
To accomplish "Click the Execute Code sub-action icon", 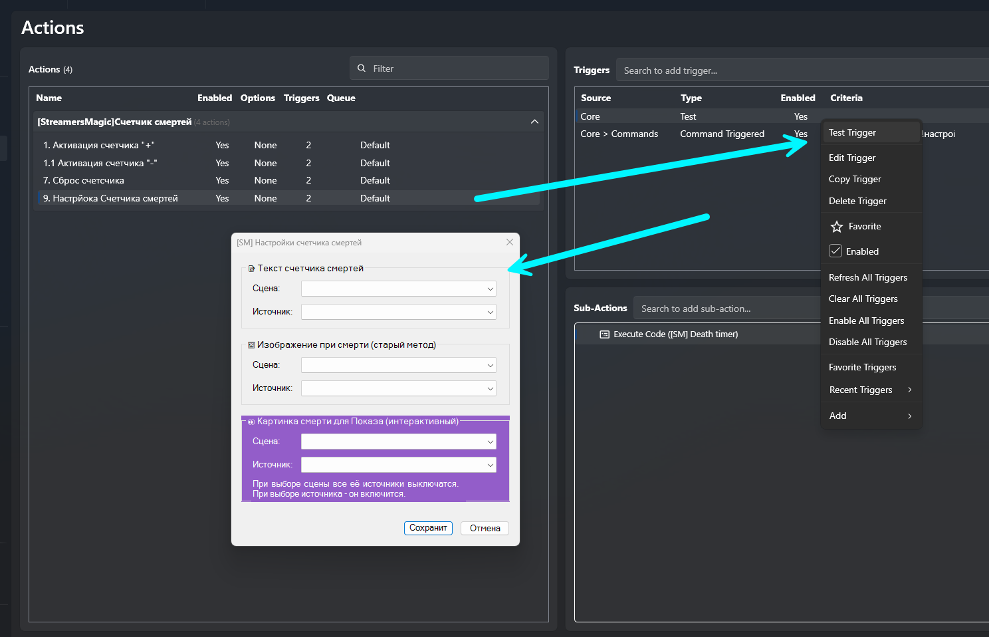I will click(604, 334).
